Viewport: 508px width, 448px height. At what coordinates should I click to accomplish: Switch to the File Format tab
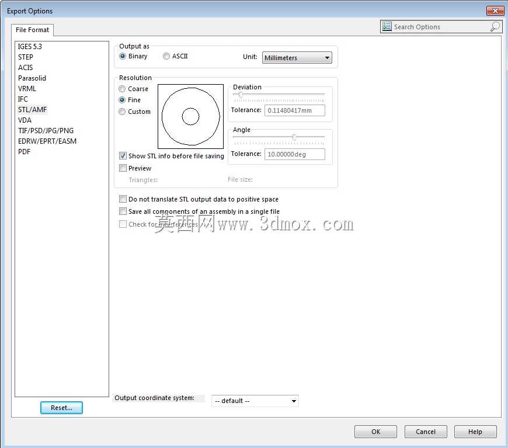click(32, 30)
